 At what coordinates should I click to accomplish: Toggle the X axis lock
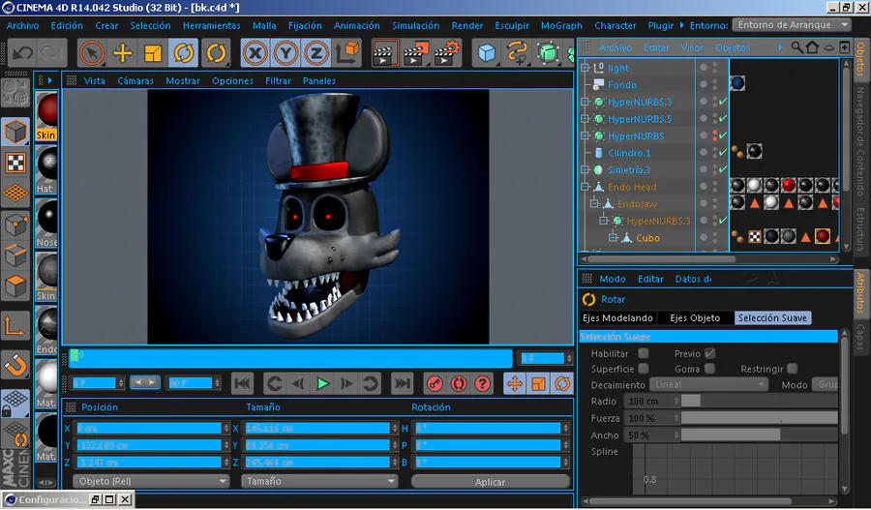255,53
